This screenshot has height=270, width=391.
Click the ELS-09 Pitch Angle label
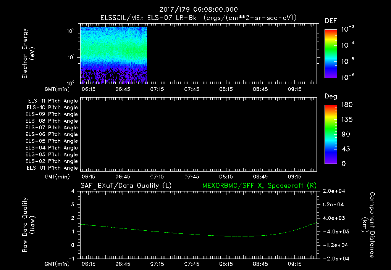point(52,114)
